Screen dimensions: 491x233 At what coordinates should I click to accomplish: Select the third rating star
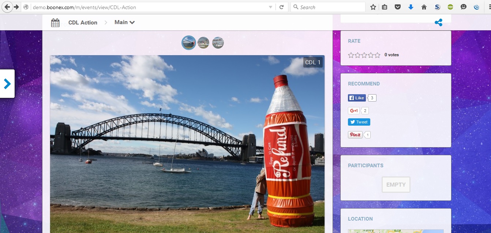[x=364, y=55]
